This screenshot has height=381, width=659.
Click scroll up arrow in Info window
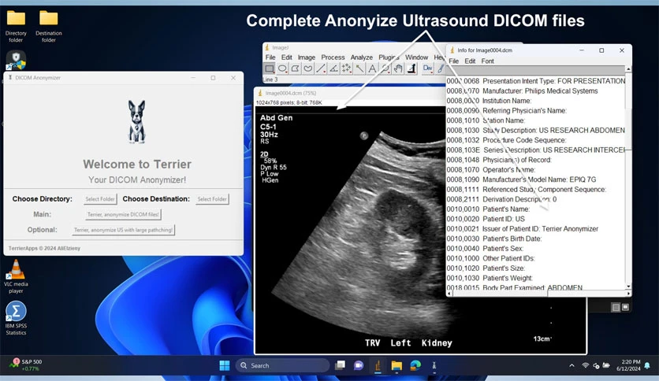[x=628, y=68]
